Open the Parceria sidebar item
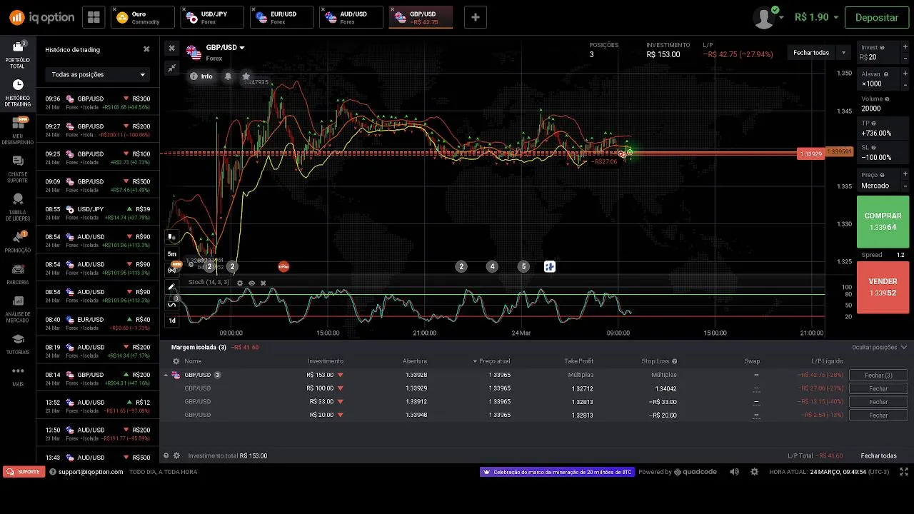 click(x=18, y=275)
